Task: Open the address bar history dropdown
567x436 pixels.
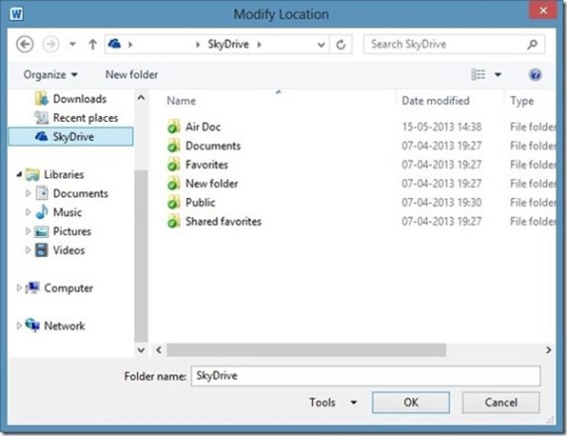Action: point(321,45)
